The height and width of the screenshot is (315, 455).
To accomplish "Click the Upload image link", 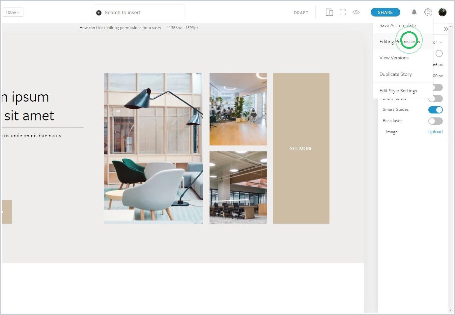I will pyautogui.click(x=435, y=132).
